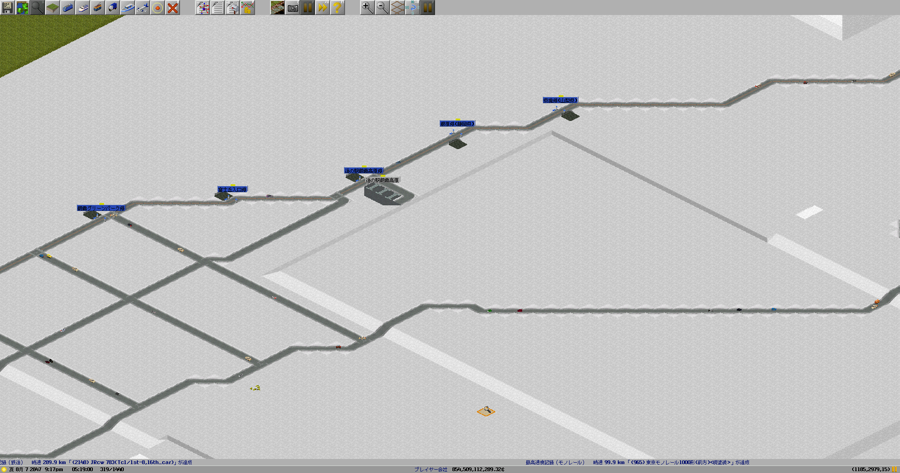
Task: Open the help question mark
Action: 337,8
